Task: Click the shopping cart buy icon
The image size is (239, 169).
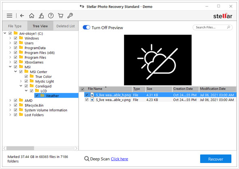Action: [x=60, y=16]
